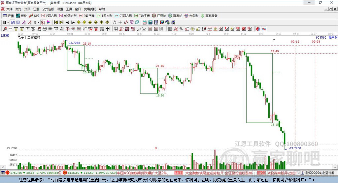
Task: Click the 02-12 date marker
Action: tap(295, 41)
